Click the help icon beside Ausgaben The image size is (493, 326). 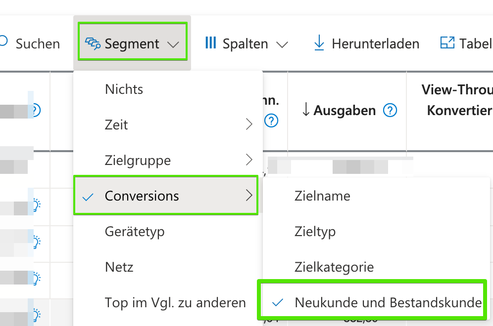coord(390,111)
